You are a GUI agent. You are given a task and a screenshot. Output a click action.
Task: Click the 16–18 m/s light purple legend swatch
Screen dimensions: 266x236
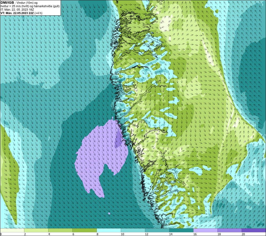point(205,230)
